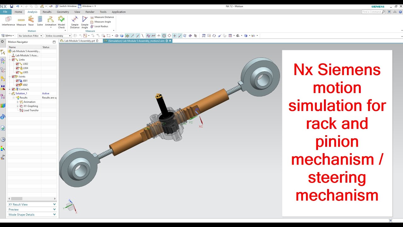Collapse the Links tree node
The height and width of the screenshot is (227, 403).
10,60
